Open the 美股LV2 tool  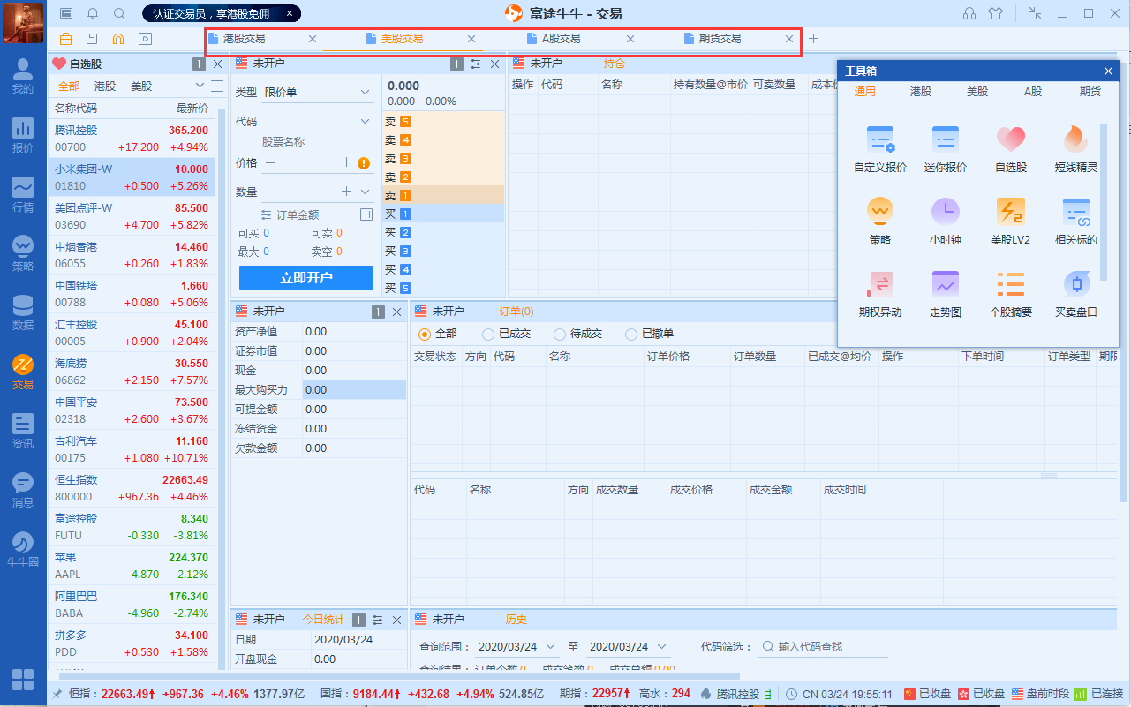[1010, 221]
